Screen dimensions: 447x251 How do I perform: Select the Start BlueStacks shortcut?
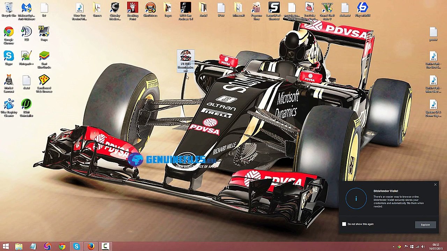44,60
